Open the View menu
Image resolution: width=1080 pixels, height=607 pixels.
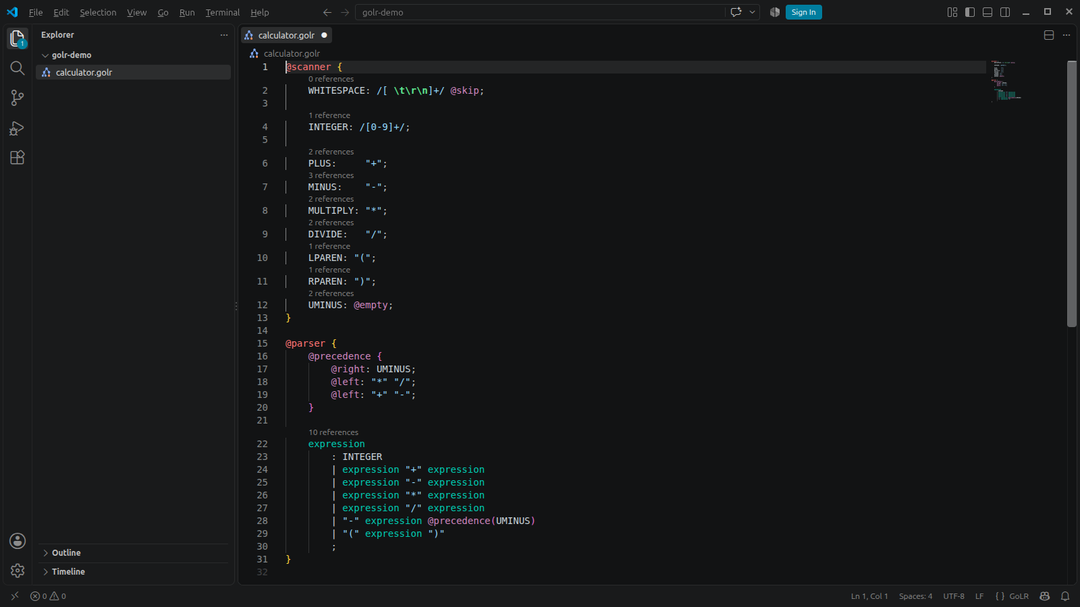[x=137, y=12]
